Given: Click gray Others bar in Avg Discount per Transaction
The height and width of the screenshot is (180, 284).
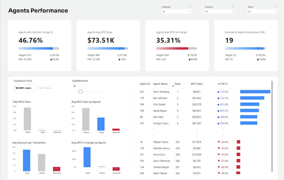Looking at the screenshot, I should (x=42, y=162).
